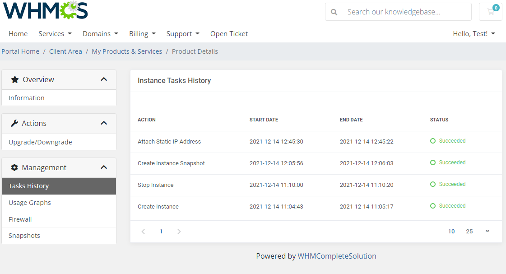Sort by STATUS column header
The width and height of the screenshot is (506, 274).
point(439,120)
